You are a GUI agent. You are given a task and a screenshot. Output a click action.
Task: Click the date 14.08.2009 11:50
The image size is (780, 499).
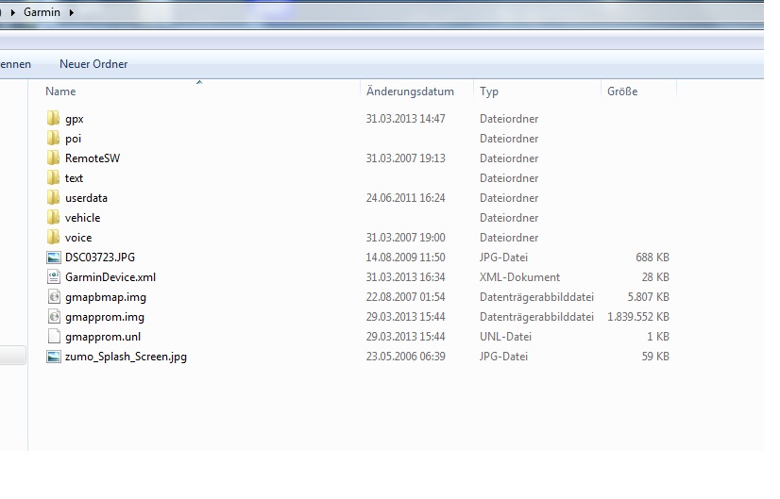tap(405, 258)
